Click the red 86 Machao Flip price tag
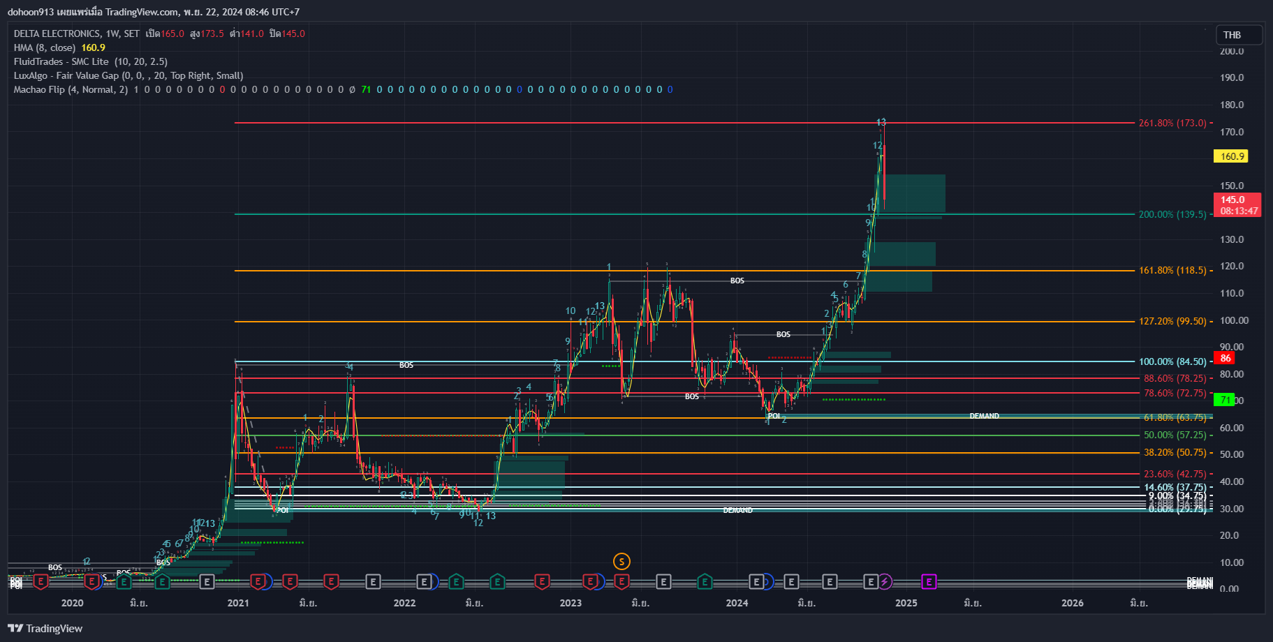Image resolution: width=1273 pixels, height=642 pixels. pyautogui.click(x=1225, y=358)
